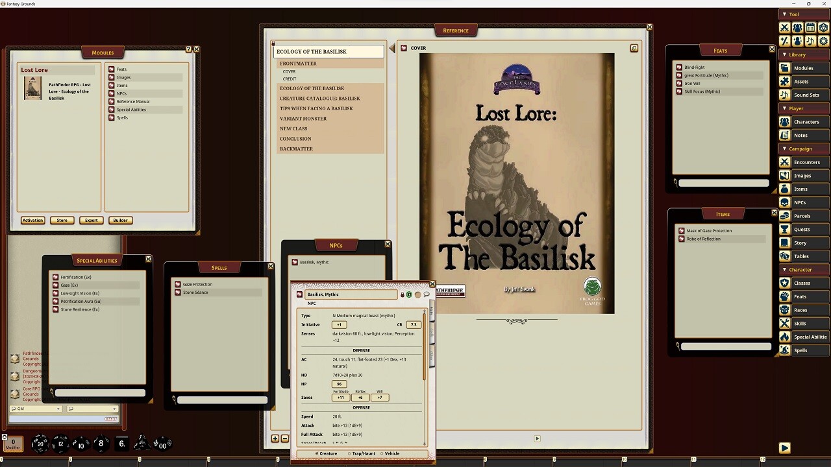Open the Options gear tool
This screenshot has height=467, width=831.
(823, 41)
